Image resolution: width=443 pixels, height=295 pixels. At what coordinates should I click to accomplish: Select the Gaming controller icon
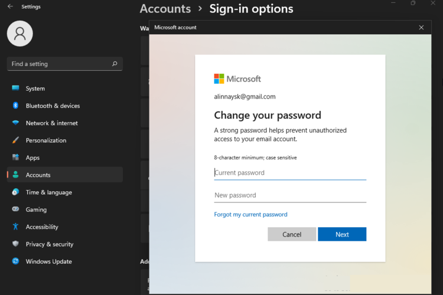16,209
